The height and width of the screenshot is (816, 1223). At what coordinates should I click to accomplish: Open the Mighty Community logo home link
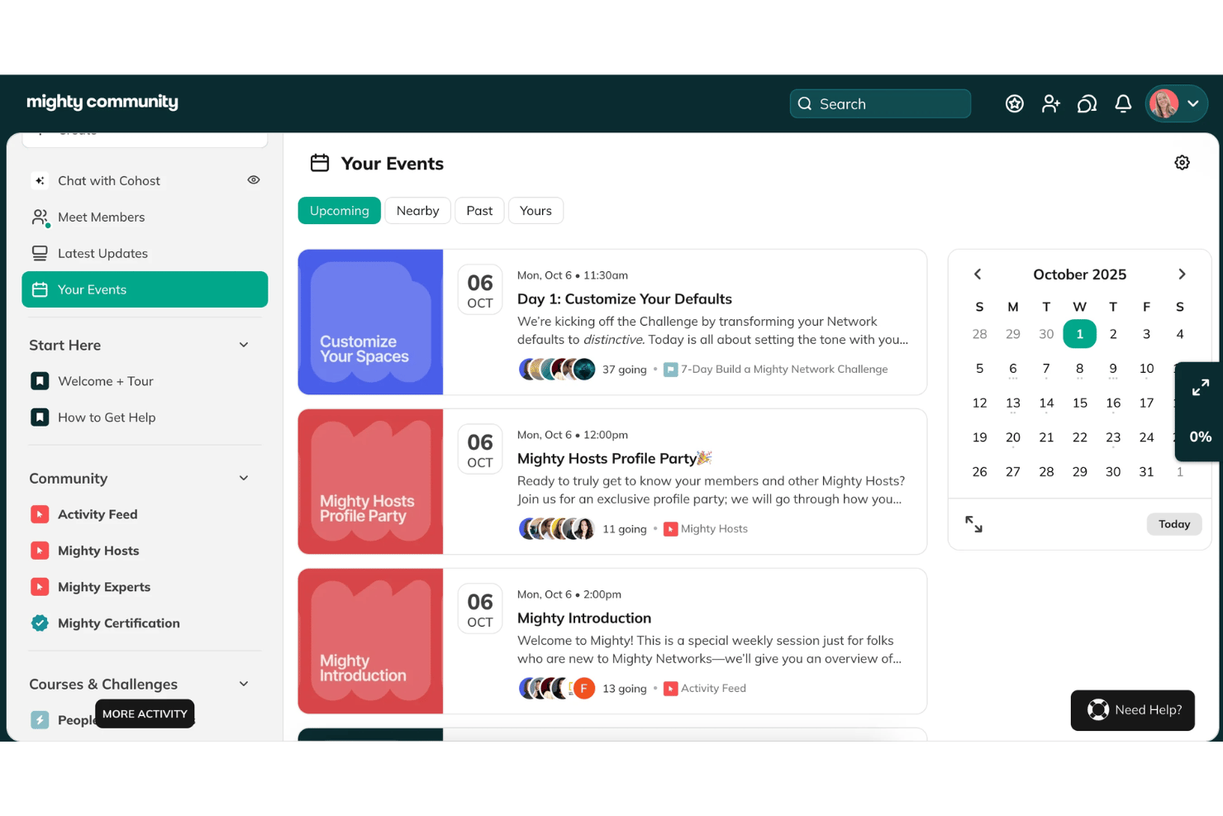102,102
